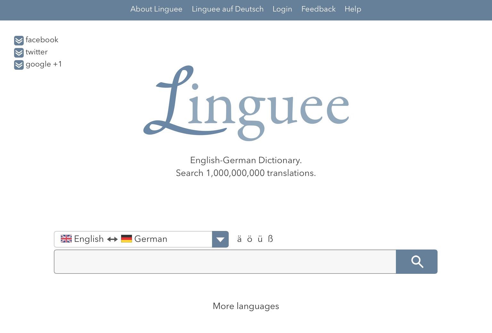Click inside the translation search field
Image resolution: width=492 pixels, height=333 pixels.
pos(224,262)
